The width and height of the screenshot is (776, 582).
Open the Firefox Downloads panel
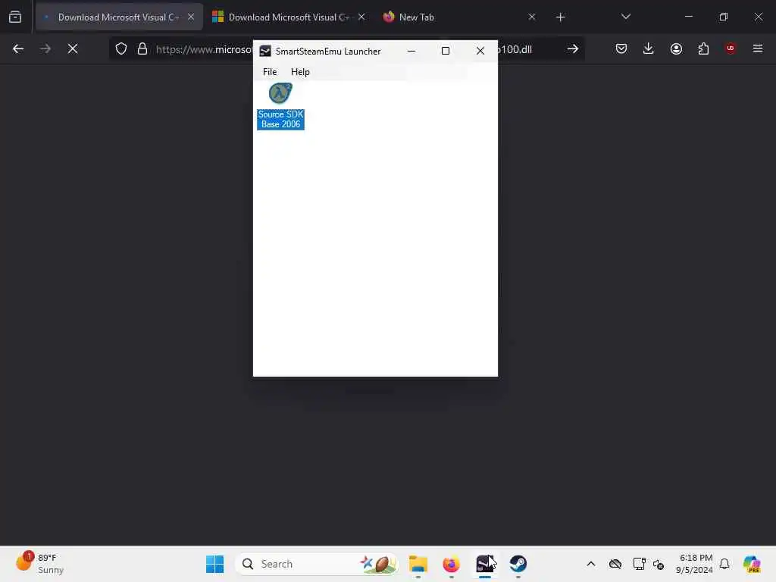pos(649,48)
